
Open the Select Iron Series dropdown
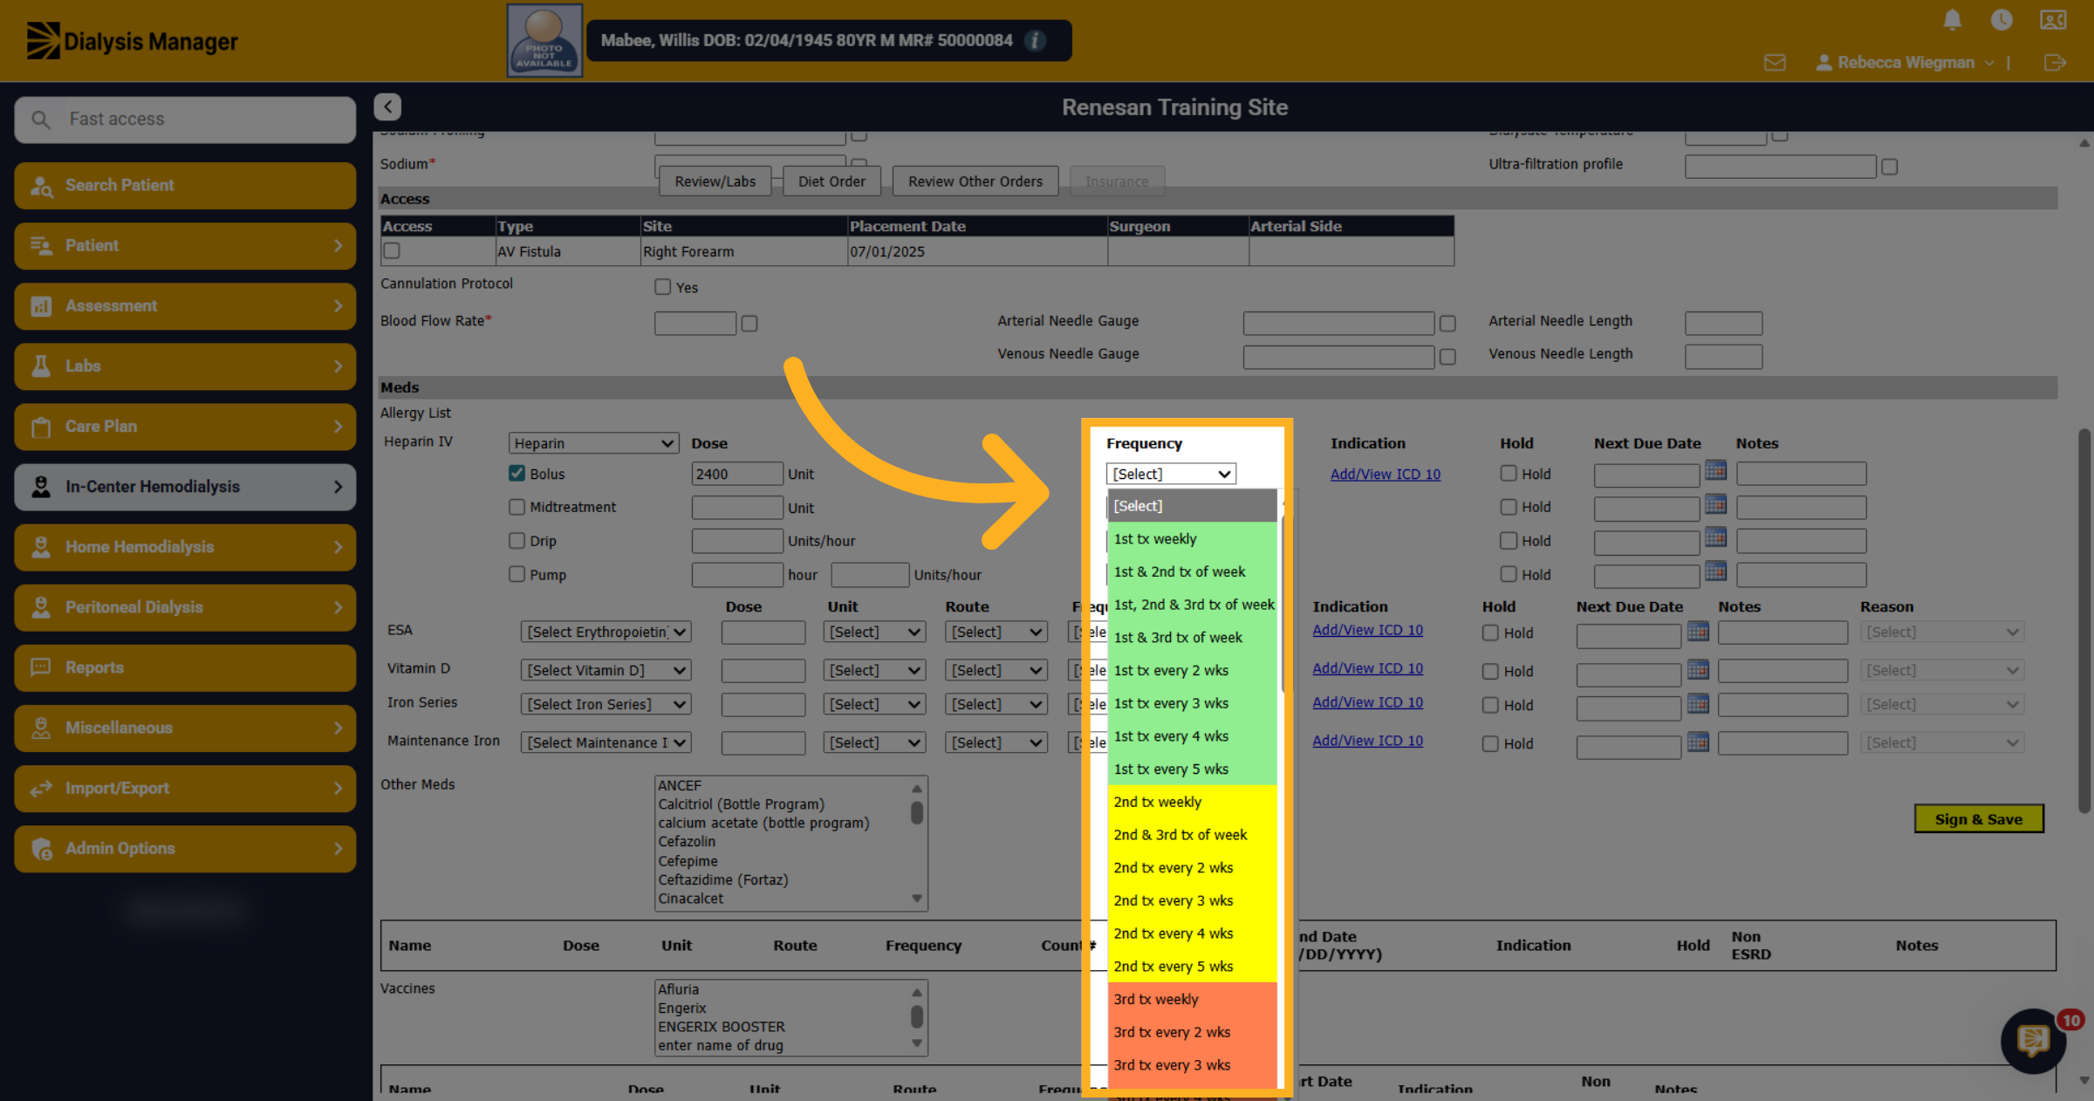pyautogui.click(x=606, y=704)
